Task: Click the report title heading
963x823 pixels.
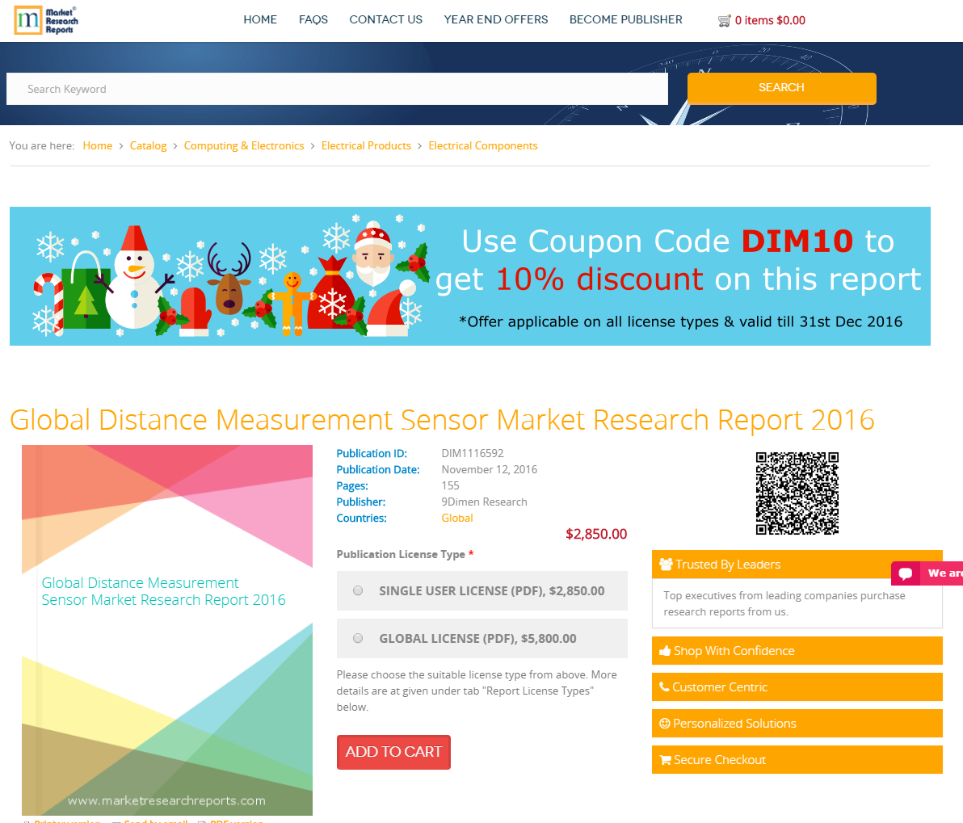Action: click(x=442, y=420)
